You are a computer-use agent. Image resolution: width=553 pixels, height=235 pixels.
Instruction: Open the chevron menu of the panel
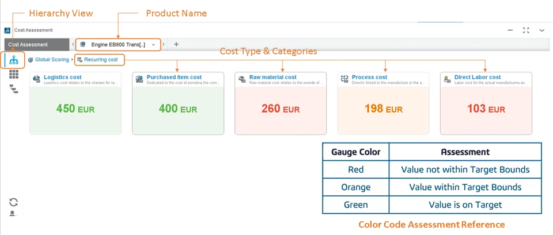pyautogui.click(x=542, y=30)
